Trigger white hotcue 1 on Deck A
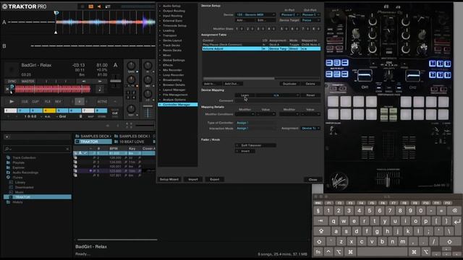Screen dimensions: 463x260 (10, 110)
